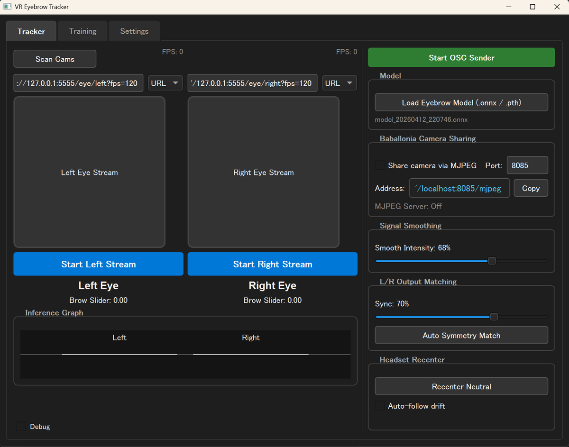This screenshot has height=447, width=569.
Task: Click the Address: label
Action: 390,188
